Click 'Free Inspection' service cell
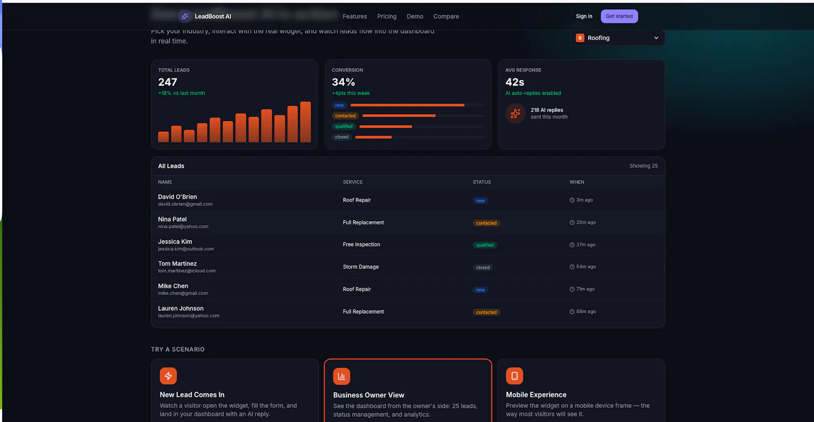This screenshot has height=422, width=814. [361, 245]
